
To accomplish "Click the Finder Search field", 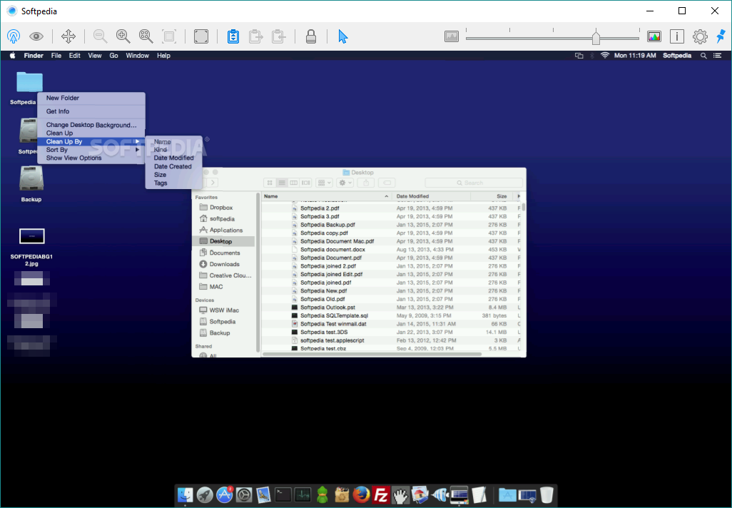I will coord(473,183).
